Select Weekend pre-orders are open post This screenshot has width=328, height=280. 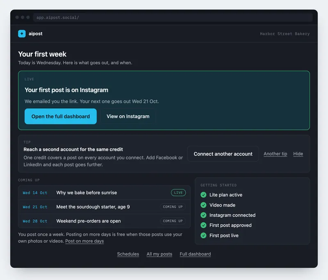104,221
